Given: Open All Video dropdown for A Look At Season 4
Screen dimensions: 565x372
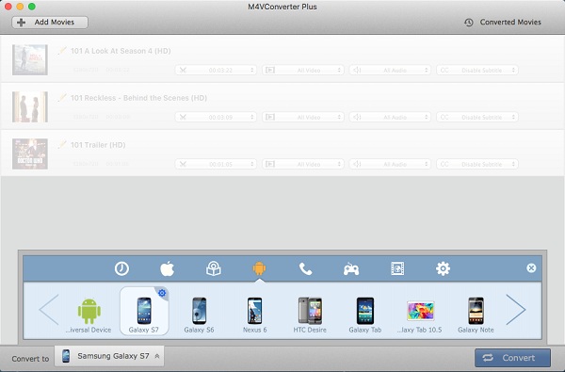Looking at the screenshot, I should pos(303,70).
